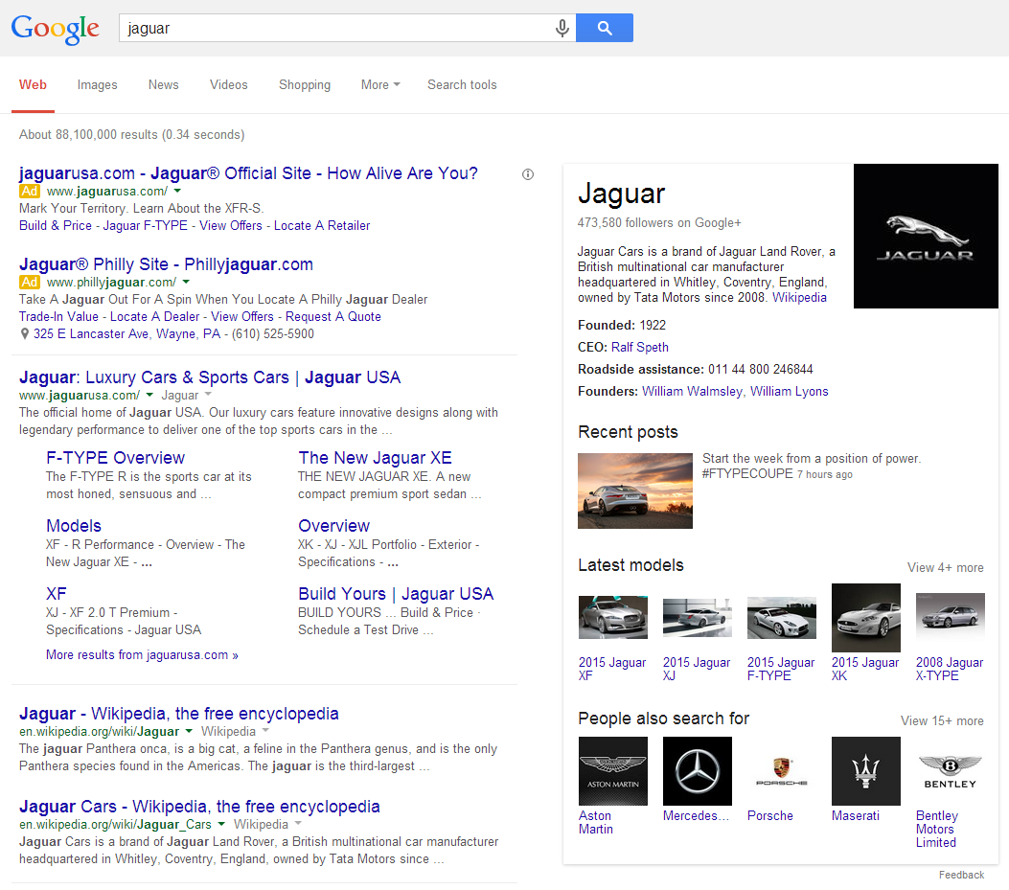The width and height of the screenshot is (1009, 890).
Task: Open the 2015 Jaguar XJ thumbnail
Action: (697, 618)
